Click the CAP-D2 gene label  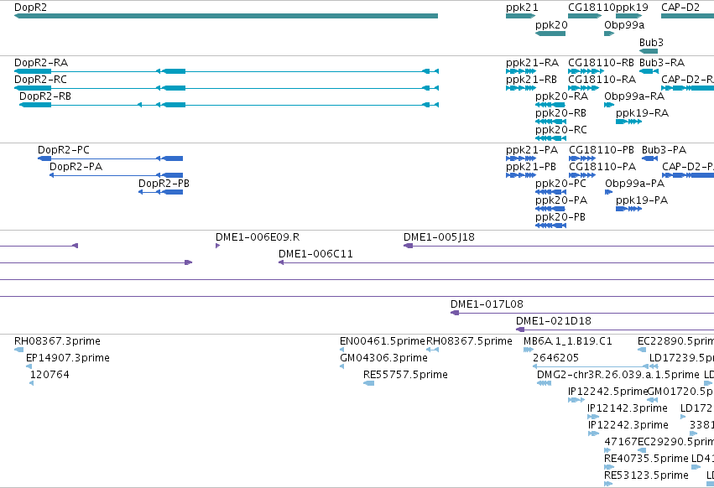point(680,8)
